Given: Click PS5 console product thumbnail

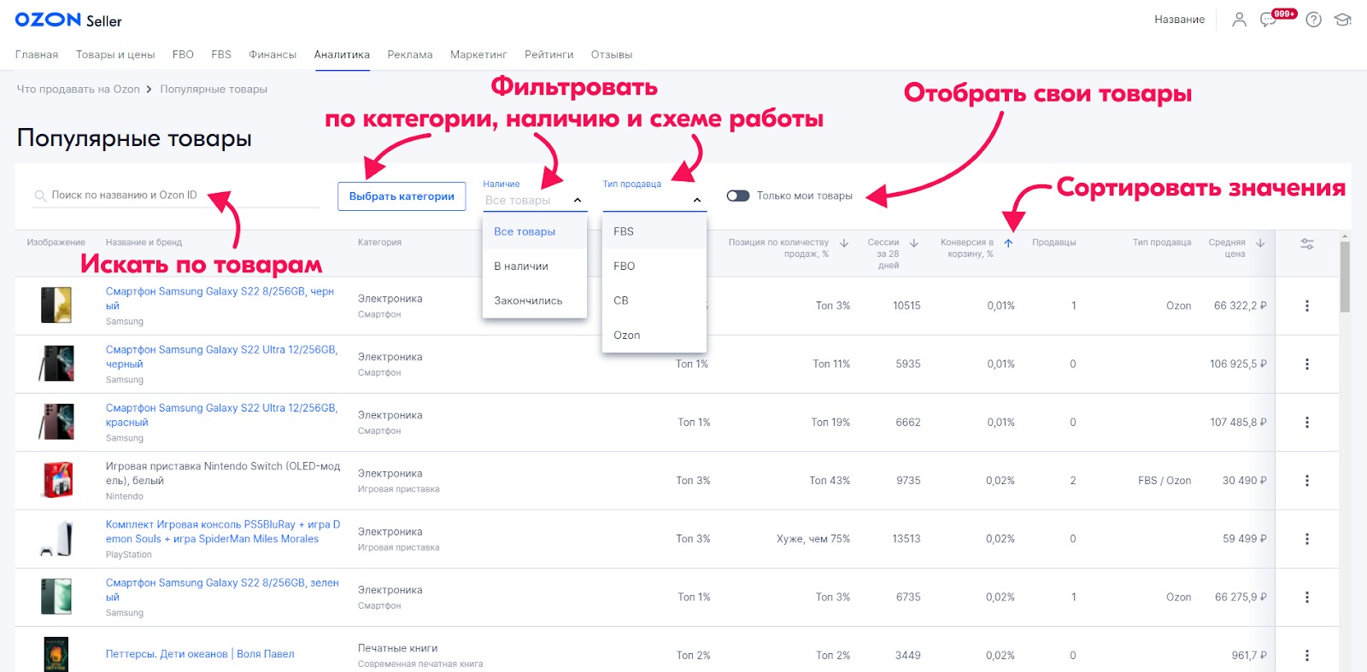Looking at the screenshot, I should tap(57, 538).
